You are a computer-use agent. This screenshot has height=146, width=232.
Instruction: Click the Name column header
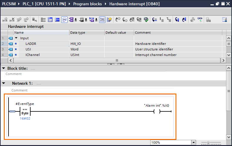pyautogui.click(x=41, y=33)
